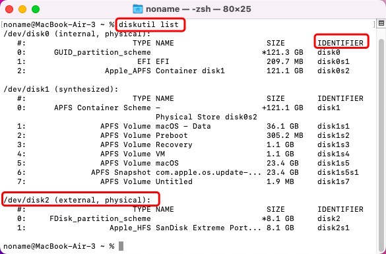
Task: Click the 'disk0s1' identifier
Action: pyautogui.click(x=333, y=61)
